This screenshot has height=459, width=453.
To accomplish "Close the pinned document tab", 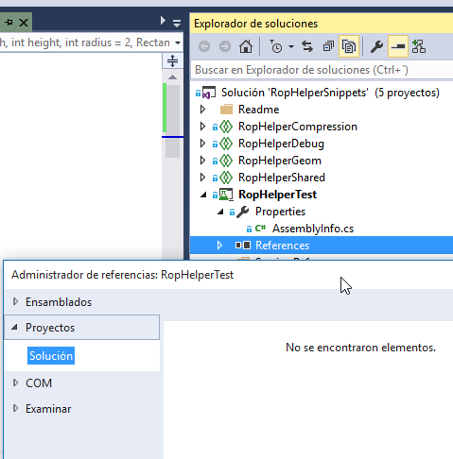I will click(24, 23).
